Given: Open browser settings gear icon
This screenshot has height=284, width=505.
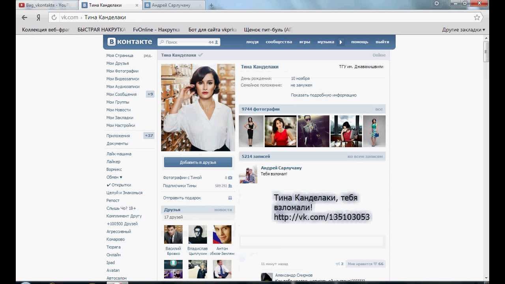Looking at the screenshot, I should pyautogui.click(x=437, y=4).
